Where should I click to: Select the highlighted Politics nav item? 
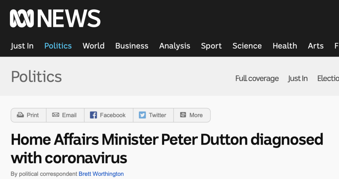[58, 46]
